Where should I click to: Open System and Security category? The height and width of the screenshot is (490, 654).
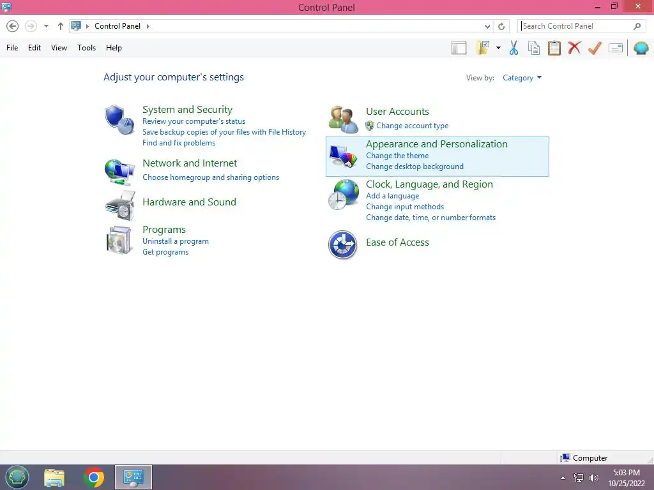coord(187,110)
